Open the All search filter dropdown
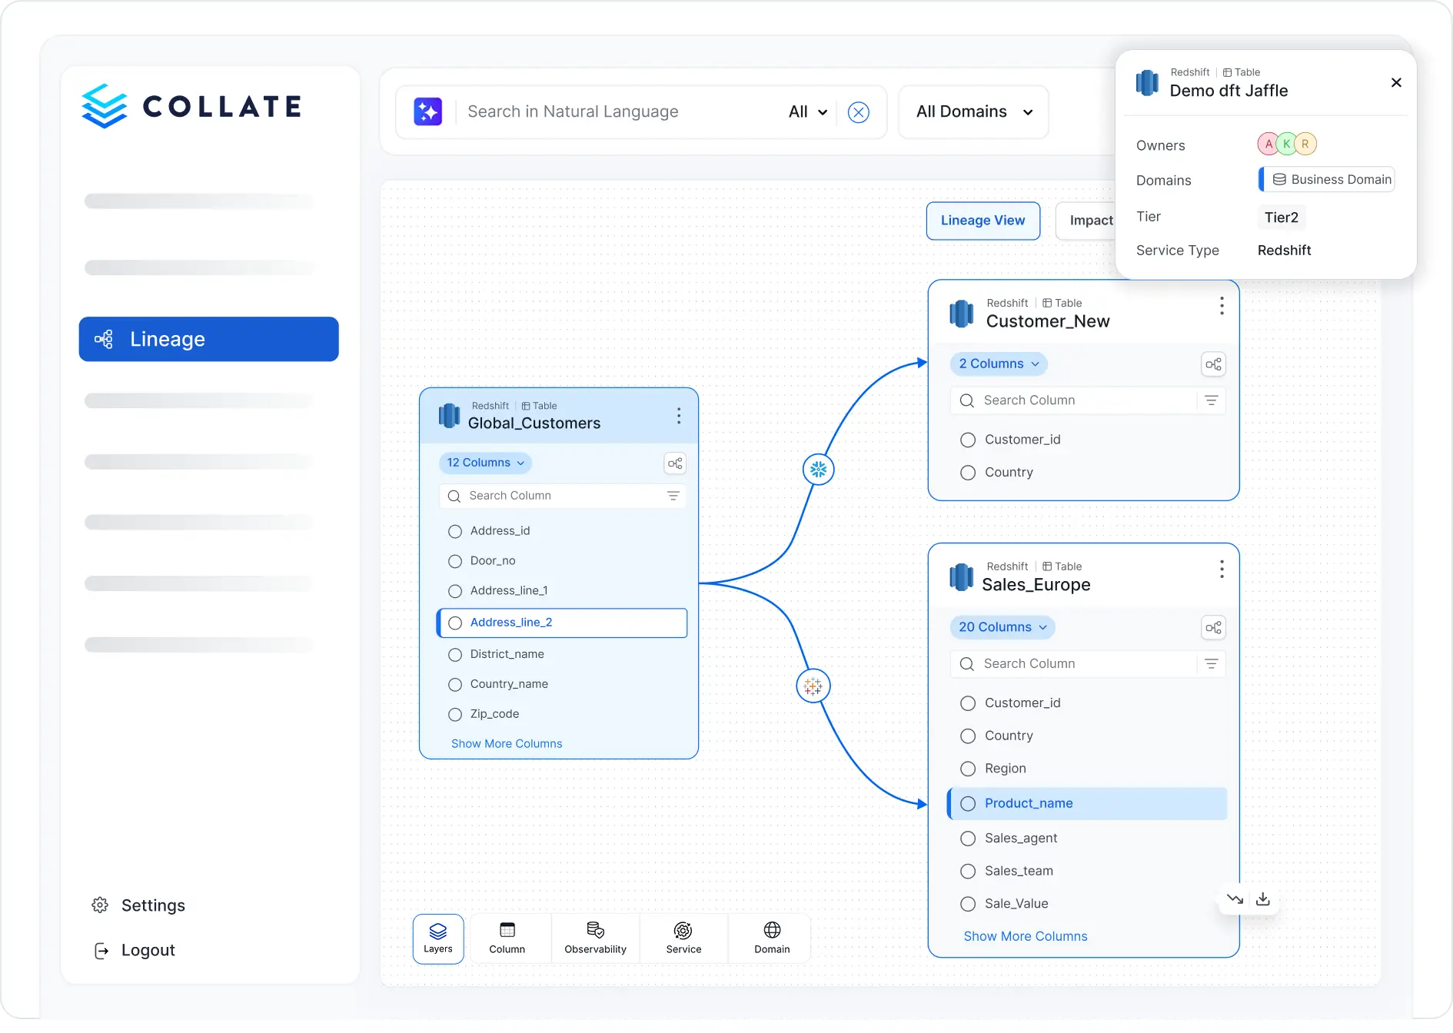The width and height of the screenshot is (1453, 1033). (807, 112)
